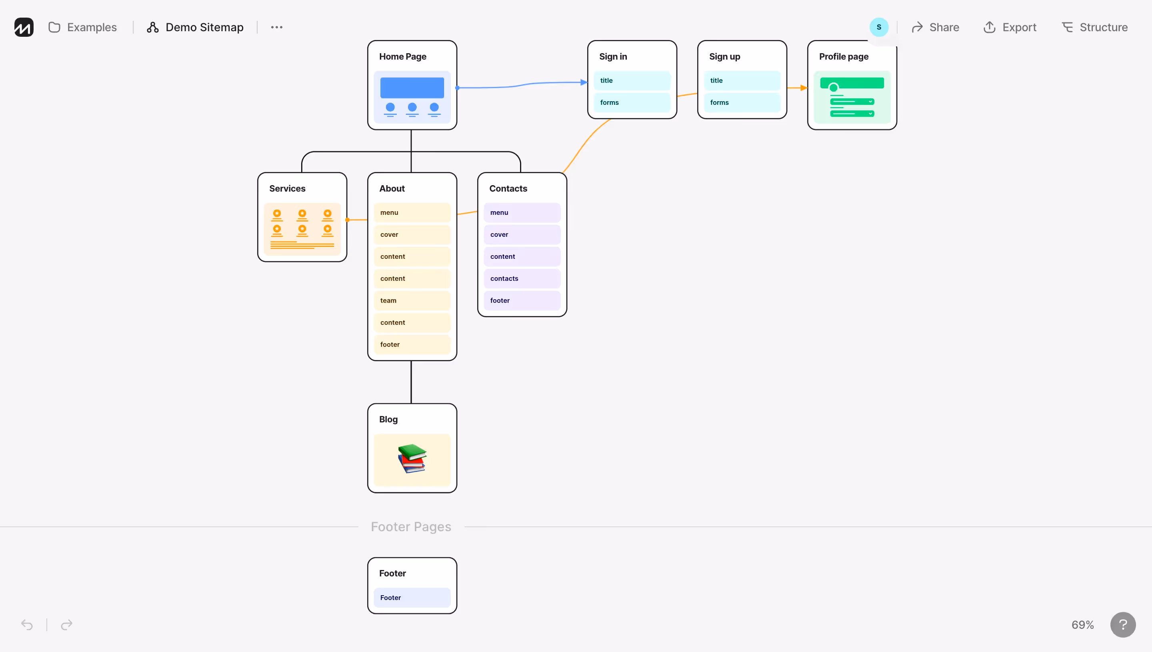Screen dimensions: 1152x652
Task: Click the Demo Sitemap title
Action: pos(204,27)
